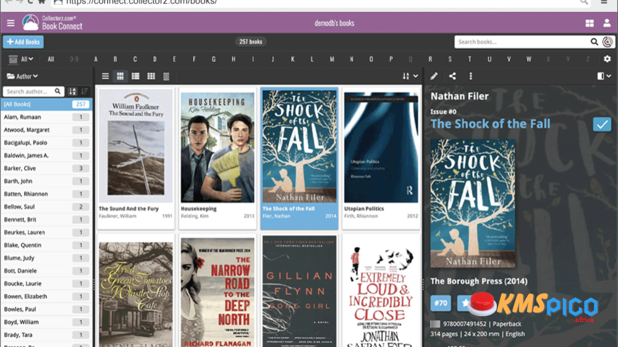Image resolution: width=618 pixels, height=347 pixels.
Task: Select Blume, Judy in author list
Action: 46,258
